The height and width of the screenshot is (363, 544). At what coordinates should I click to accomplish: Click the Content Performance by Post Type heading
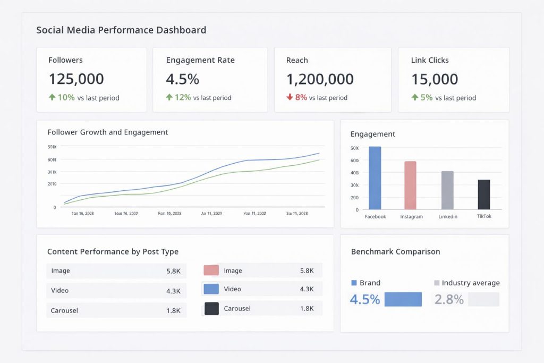tap(113, 251)
